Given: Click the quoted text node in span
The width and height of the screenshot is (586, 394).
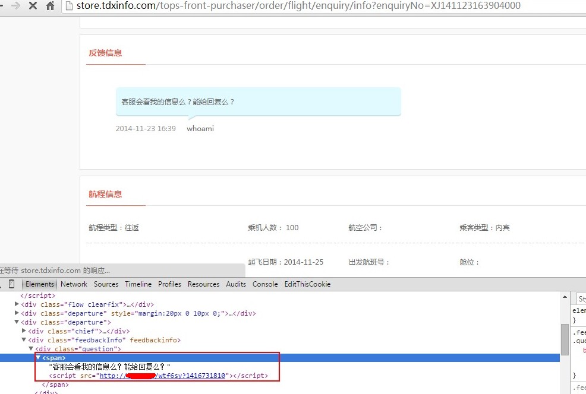Looking at the screenshot, I should [x=109, y=367].
